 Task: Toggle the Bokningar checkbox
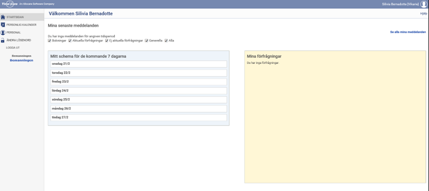[x=50, y=40]
